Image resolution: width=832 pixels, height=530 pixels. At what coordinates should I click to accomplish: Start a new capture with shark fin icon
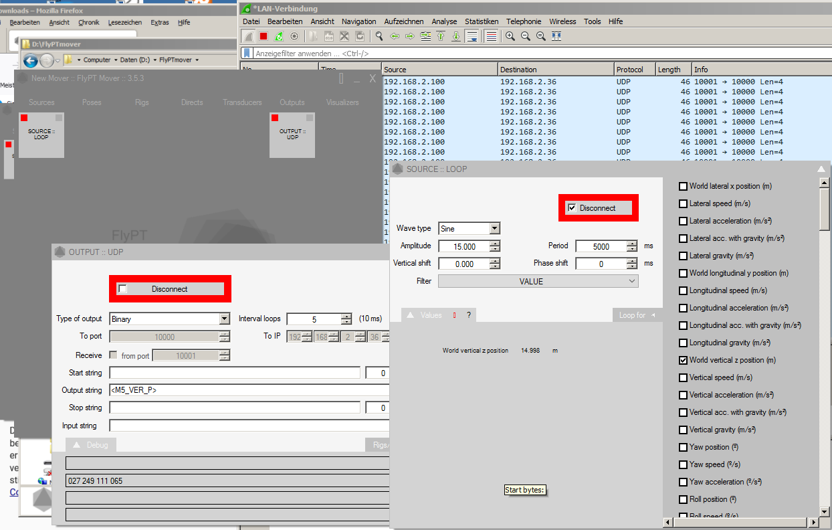tap(248, 36)
